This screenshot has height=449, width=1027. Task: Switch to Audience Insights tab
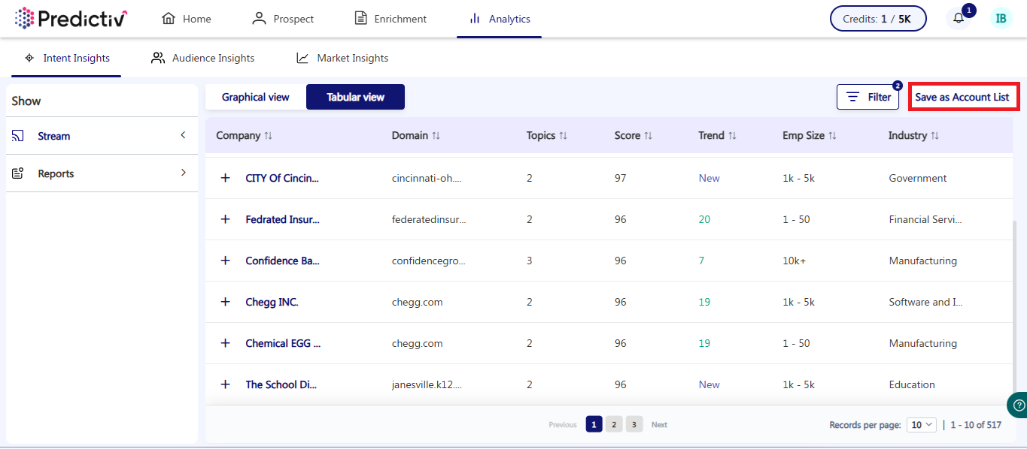202,58
